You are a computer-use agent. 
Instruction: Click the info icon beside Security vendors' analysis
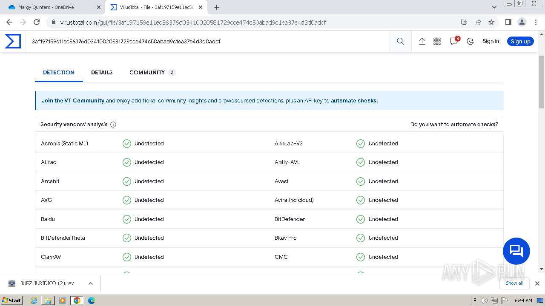(x=113, y=125)
